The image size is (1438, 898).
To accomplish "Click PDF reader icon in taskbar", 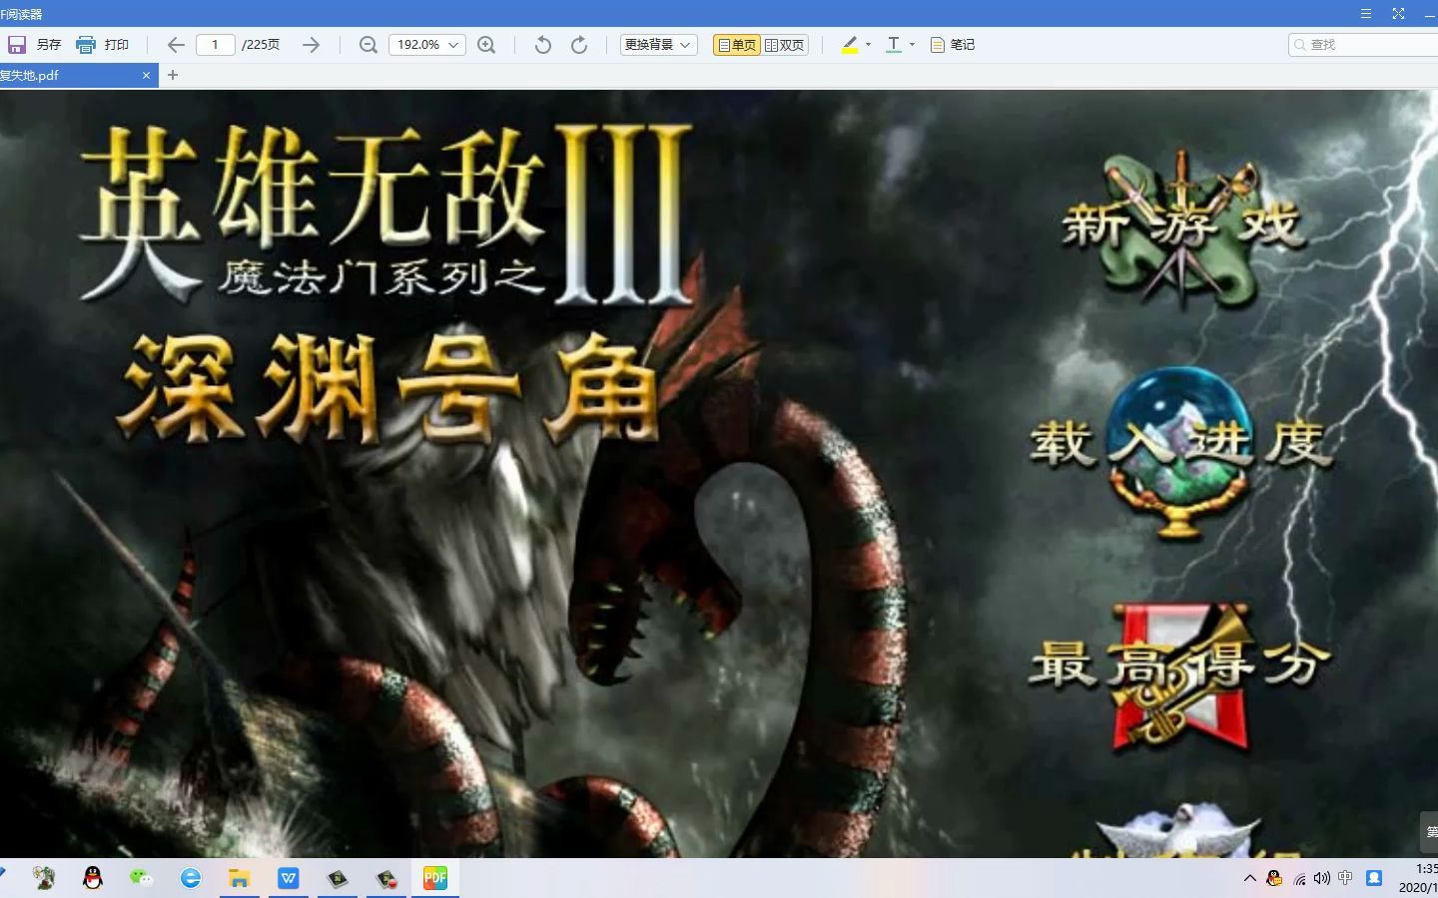I will [x=435, y=878].
